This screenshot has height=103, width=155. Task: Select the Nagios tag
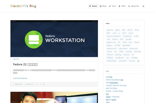(x=110, y=45)
